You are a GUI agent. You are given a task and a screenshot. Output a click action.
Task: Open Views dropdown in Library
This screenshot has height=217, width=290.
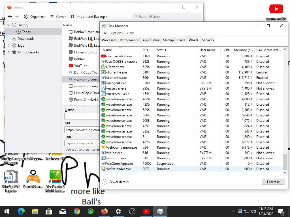58,17
